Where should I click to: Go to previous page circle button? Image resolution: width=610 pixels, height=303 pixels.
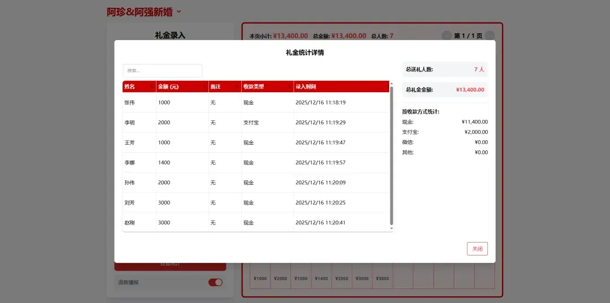pos(447,36)
